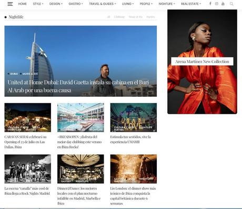
Task: Click the Arena Martínez New Collection banner label
Action: point(202,62)
